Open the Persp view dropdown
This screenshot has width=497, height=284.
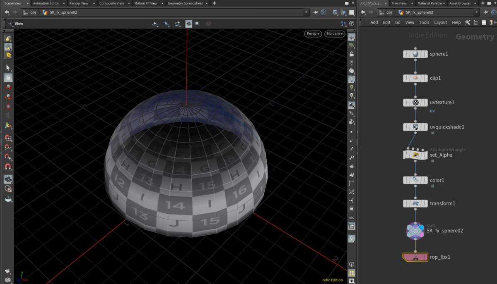[313, 34]
